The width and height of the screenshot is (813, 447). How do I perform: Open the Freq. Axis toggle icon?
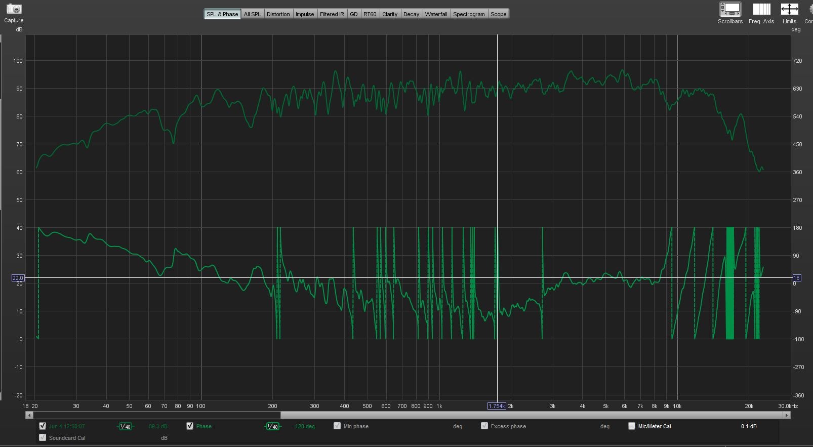tap(761, 9)
